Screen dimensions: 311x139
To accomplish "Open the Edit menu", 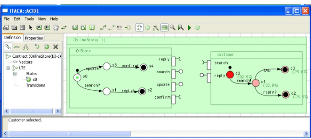I will [17, 19].
